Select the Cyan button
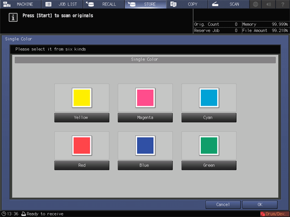The width and height of the screenshot is (290, 217). click(x=209, y=117)
